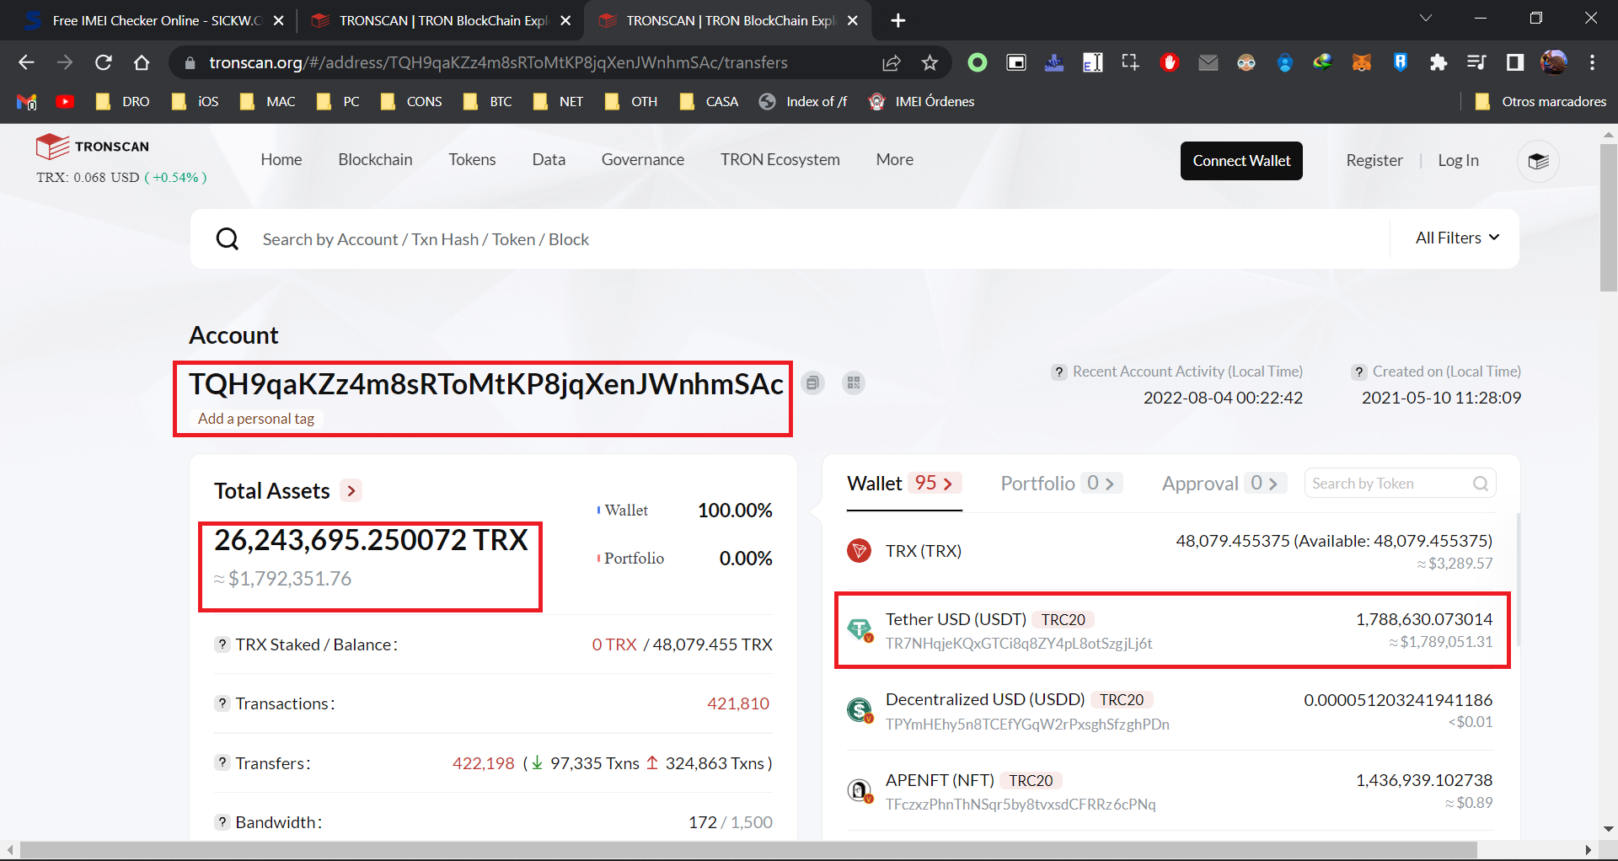Select the Wallet 95 tab
This screenshot has height=861, width=1618.
coord(903,484)
